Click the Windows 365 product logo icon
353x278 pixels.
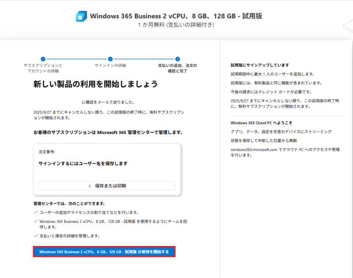click(x=81, y=16)
